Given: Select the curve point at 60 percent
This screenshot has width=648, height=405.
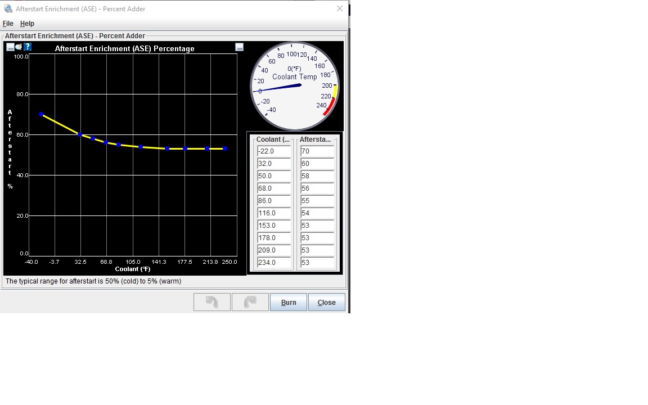Looking at the screenshot, I should coord(80,134).
